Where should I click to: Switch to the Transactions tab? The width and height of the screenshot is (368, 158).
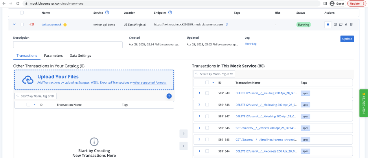coord(27,56)
